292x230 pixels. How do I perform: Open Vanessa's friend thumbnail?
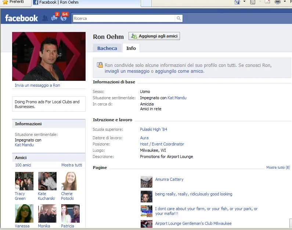(x=24, y=213)
